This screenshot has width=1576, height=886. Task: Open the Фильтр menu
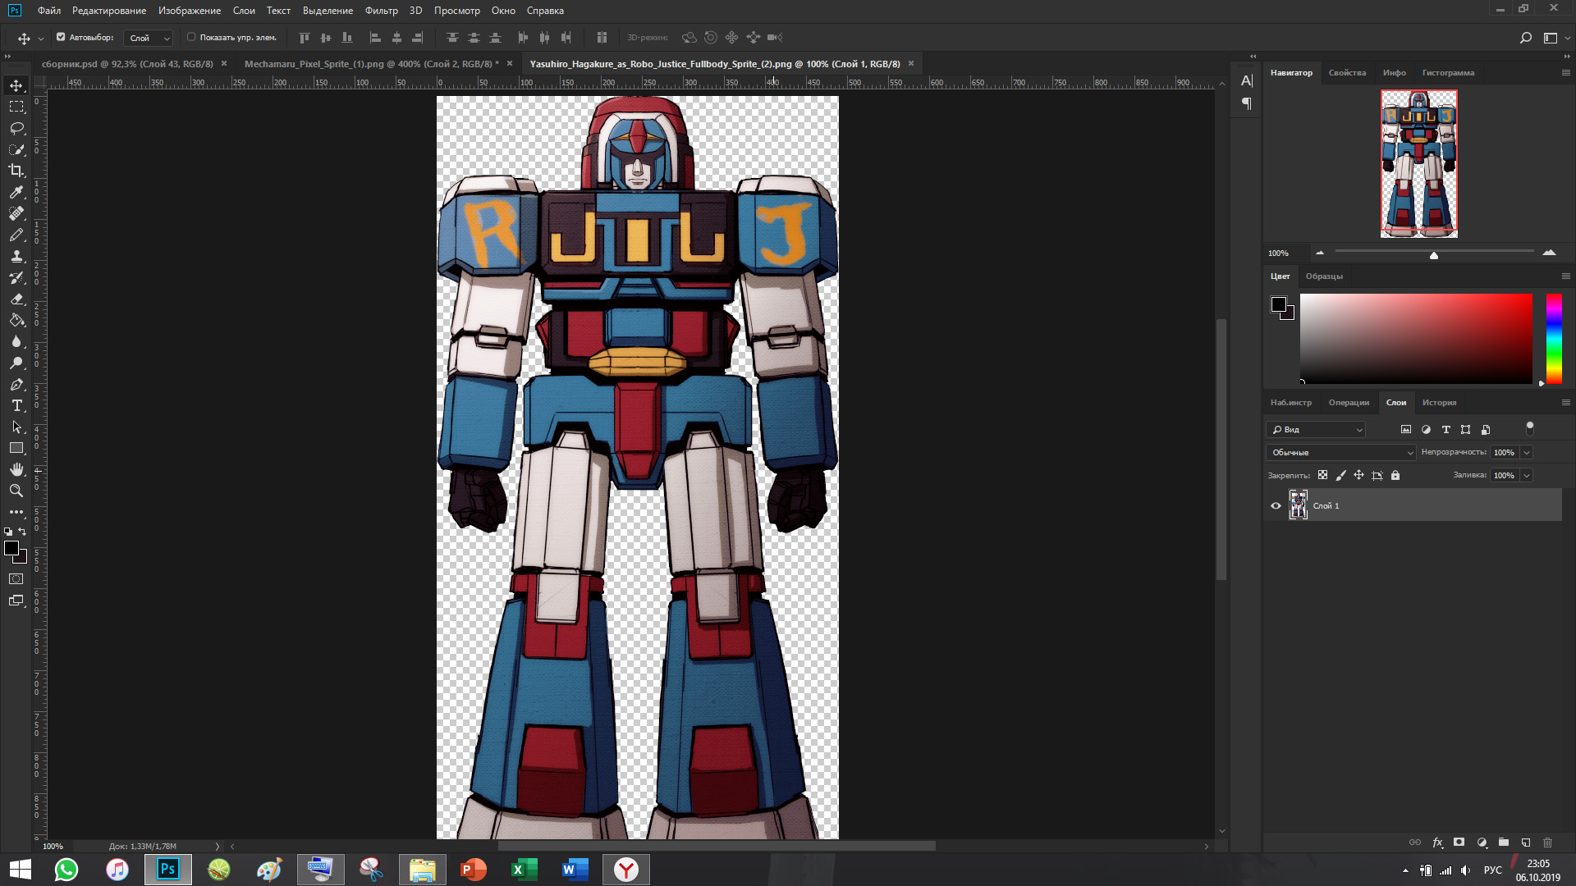(x=381, y=11)
